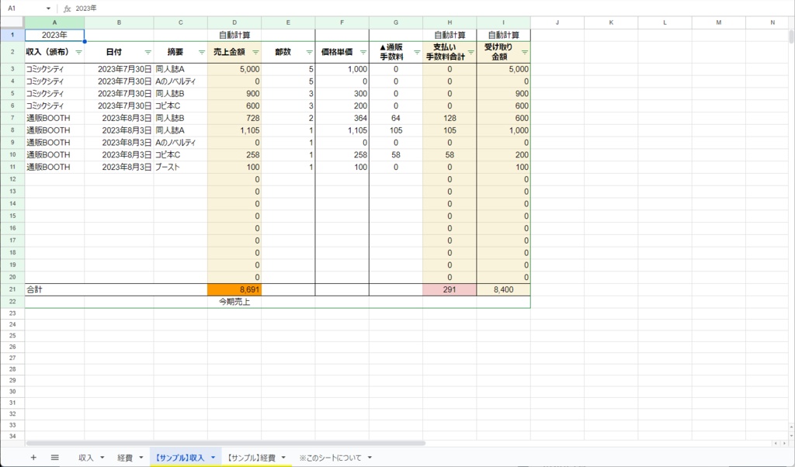Click the vertical scrollbar thumb
This screenshot has width=795, height=467.
[791, 37]
